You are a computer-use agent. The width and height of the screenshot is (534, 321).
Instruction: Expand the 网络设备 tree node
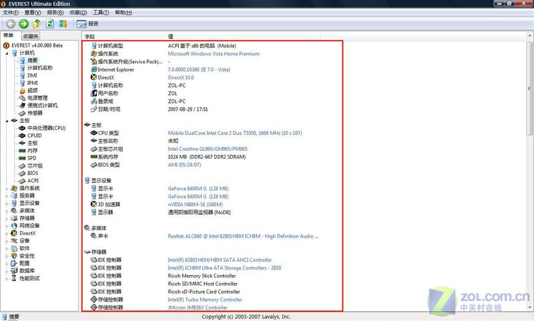point(7,226)
